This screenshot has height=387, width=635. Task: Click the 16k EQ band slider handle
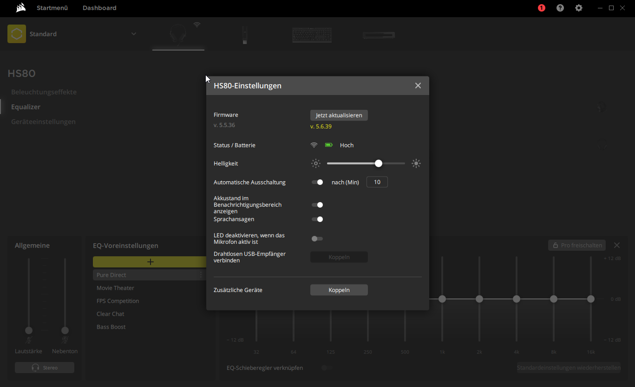pyautogui.click(x=591, y=299)
